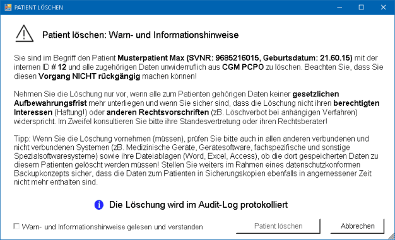The width and height of the screenshot is (395, 240).
Task: Click the 'Patient löschen' button
Action: point(278,226)
